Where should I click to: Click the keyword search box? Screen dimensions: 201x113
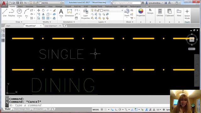[127, 3]
